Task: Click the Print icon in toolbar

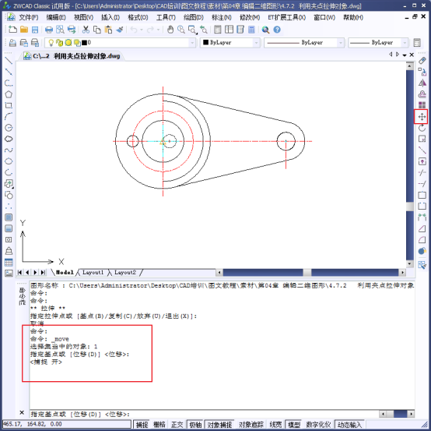Action: [49, 30]
